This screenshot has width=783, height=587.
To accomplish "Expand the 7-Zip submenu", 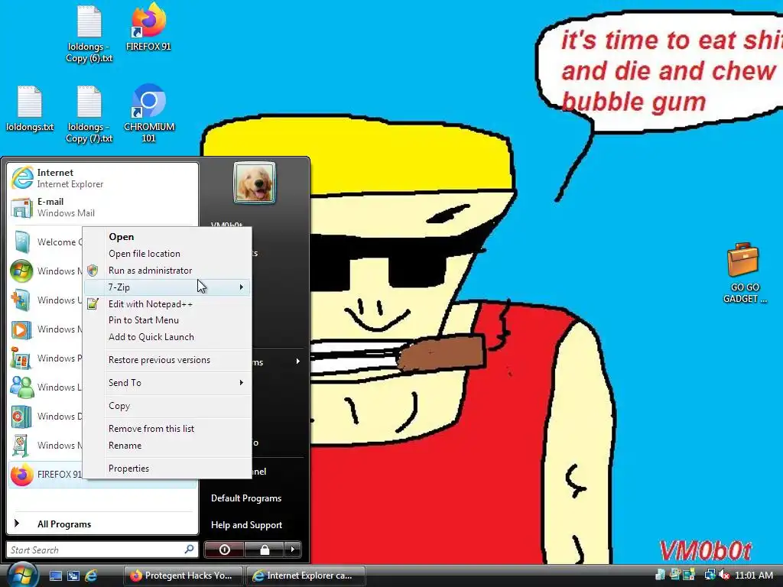I will (x=167, y=287).
